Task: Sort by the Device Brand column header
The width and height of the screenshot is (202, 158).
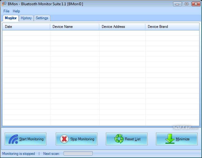Action: click(x=172, y=27)
